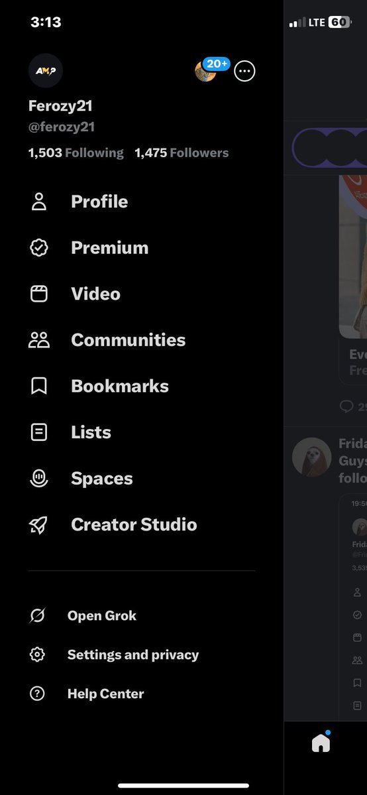This screenshot has width=367, height=795.
Task: Tap the Home icon in the bottom bar
Action: click(x=321, y=743)
